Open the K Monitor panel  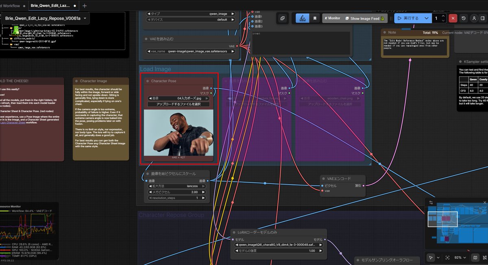click(332, 18)
